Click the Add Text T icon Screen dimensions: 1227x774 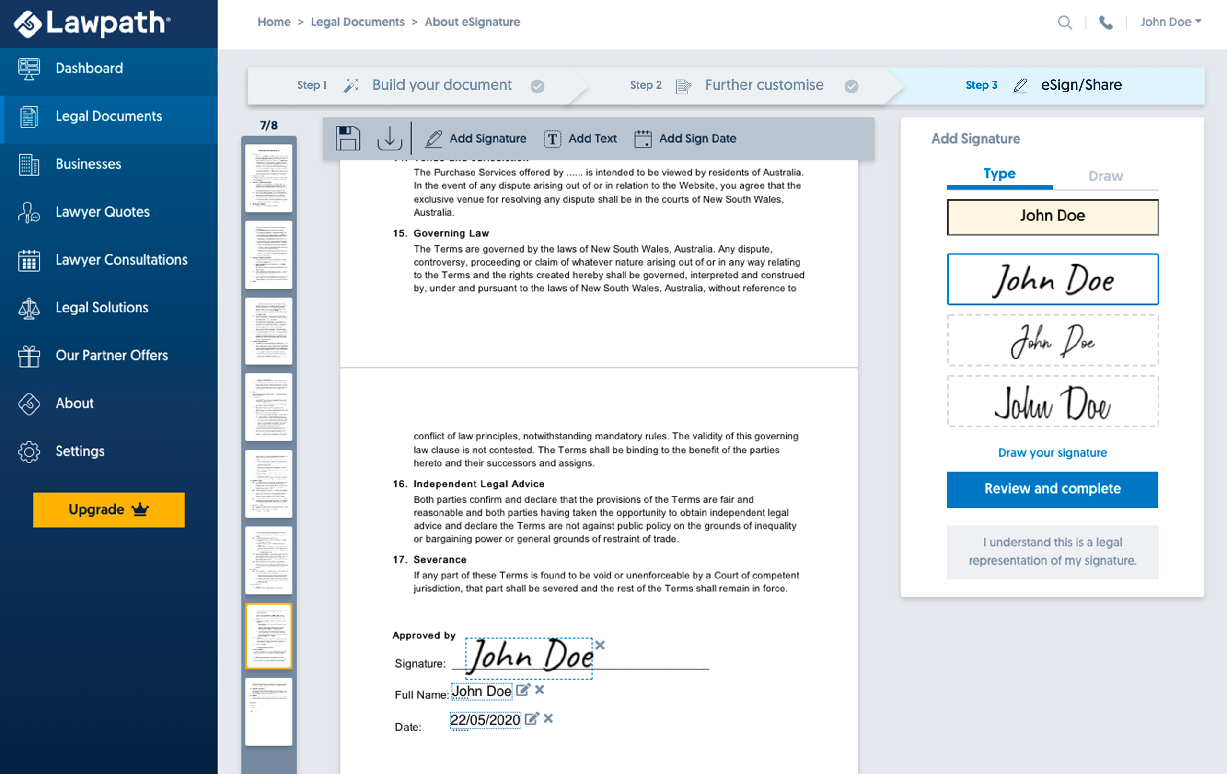click(x=552, y=139)
